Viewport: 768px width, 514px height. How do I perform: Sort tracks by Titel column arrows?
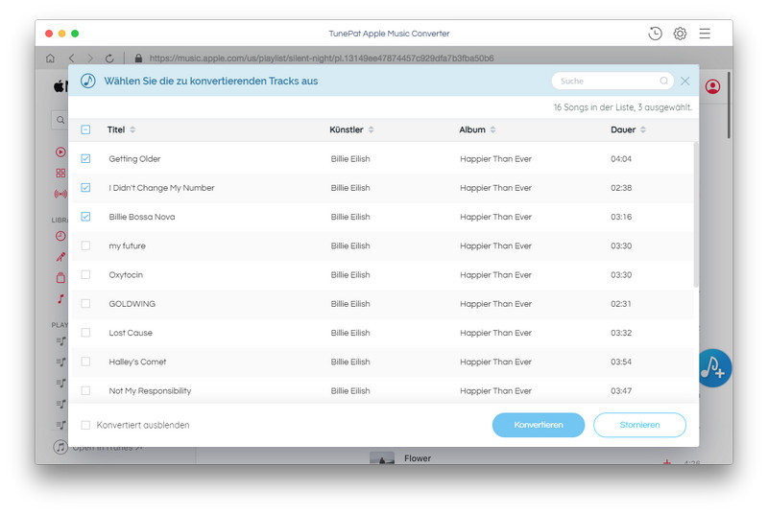coord(132,129)
